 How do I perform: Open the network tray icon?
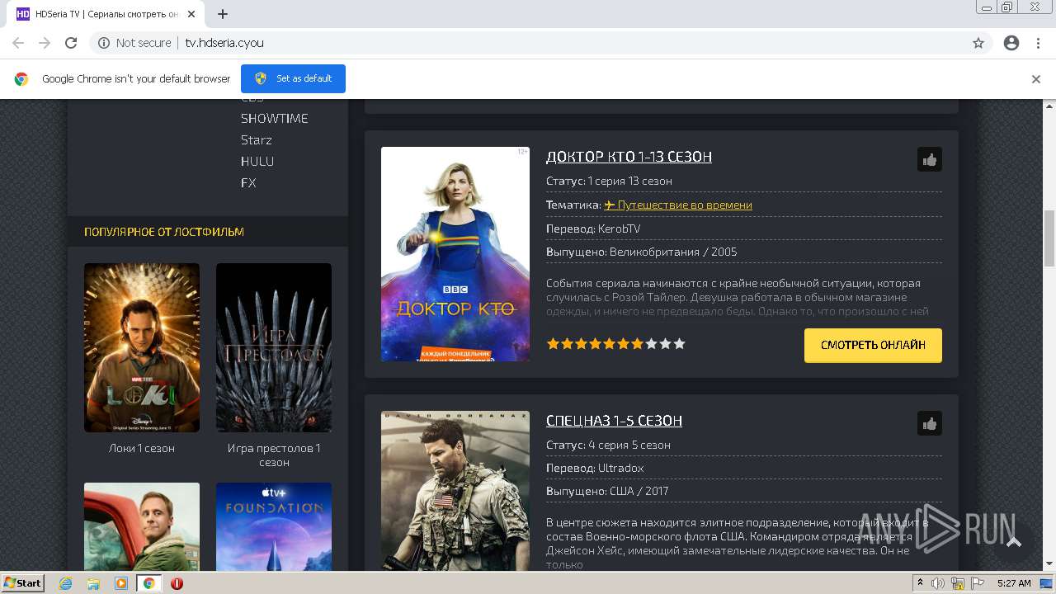coord(957,583)
